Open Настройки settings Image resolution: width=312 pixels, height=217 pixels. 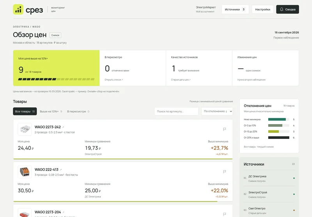tap(262, 9)
